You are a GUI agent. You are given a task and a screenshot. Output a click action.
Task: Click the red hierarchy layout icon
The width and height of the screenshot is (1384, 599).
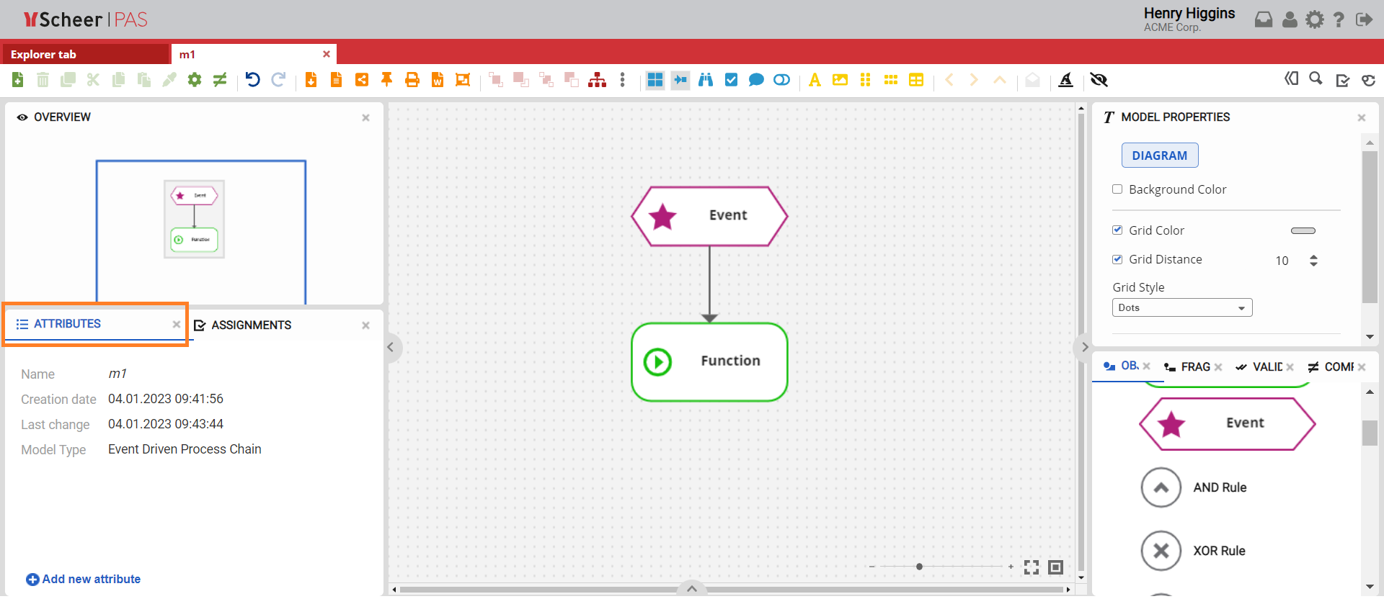coord(597,80)
